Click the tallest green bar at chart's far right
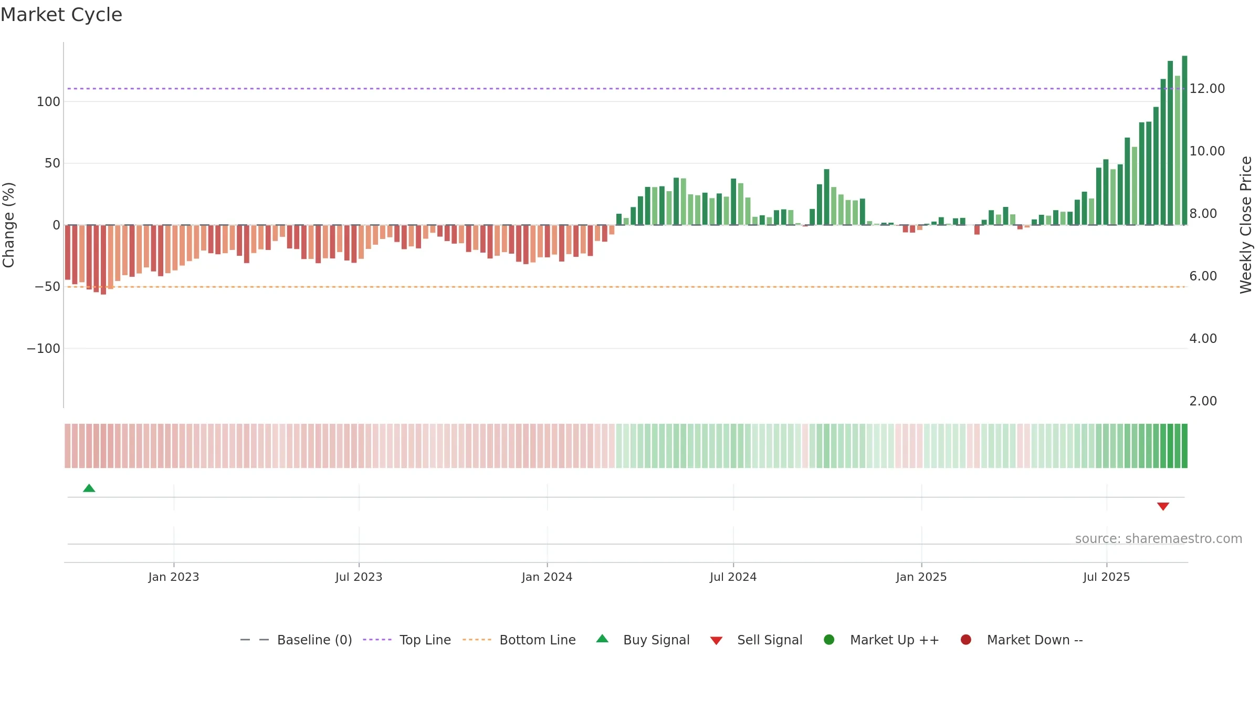Viewport: 1260px width, 709px height. click(x=1184, y=140)
